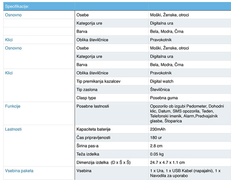Image resolution: width=231 pixels, height=180 pixels.
Task: Open the Vsebina paketa link
Action: click(19, 171)
